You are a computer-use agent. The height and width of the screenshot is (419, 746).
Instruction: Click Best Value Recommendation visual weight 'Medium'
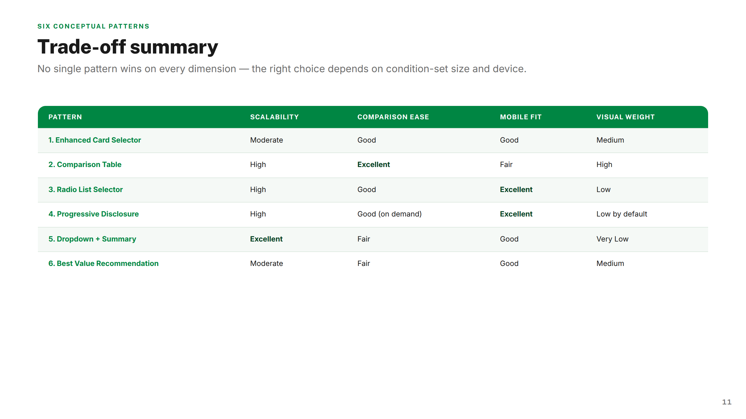pos(610,263)
